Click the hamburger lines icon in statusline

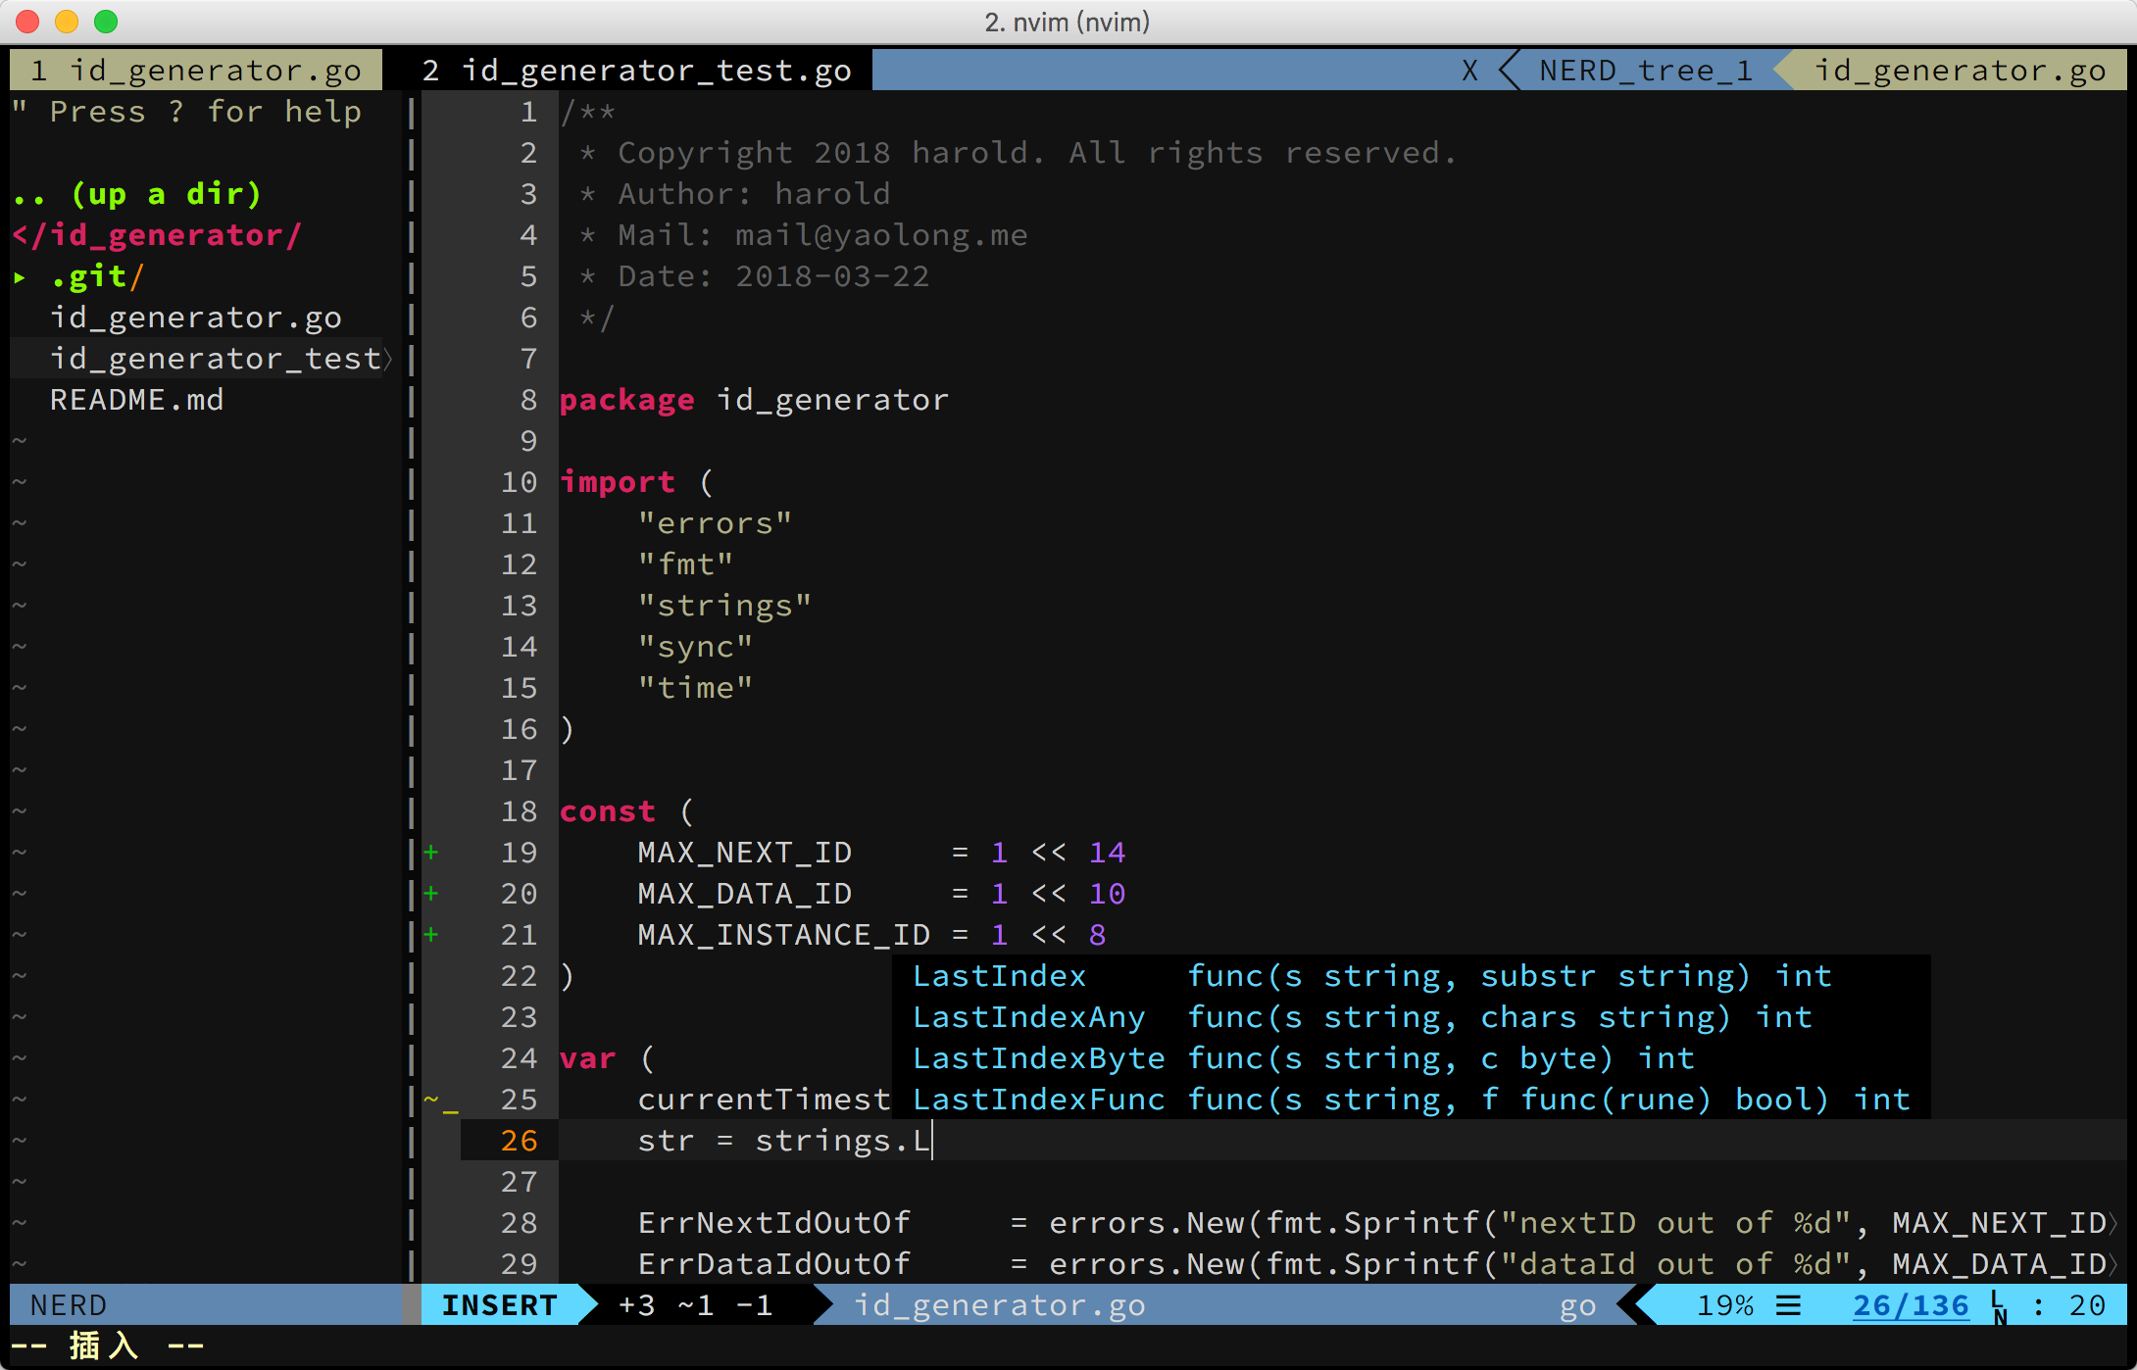coord(1788,1305)
